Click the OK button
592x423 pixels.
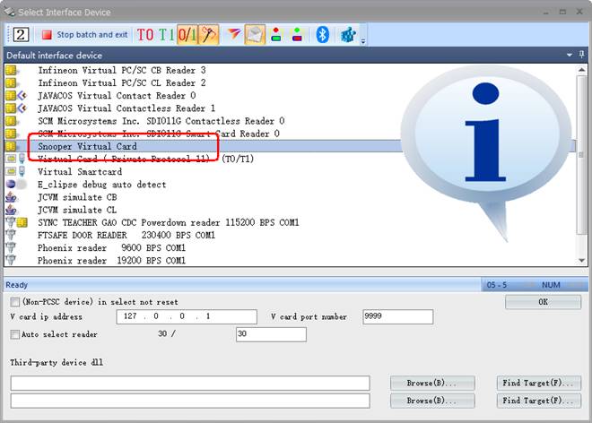click(x=543, y=302)
